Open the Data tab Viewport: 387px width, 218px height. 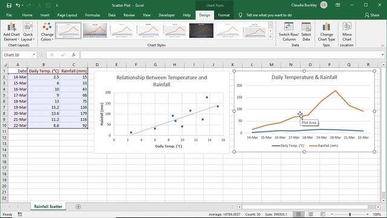click(111, 15)
